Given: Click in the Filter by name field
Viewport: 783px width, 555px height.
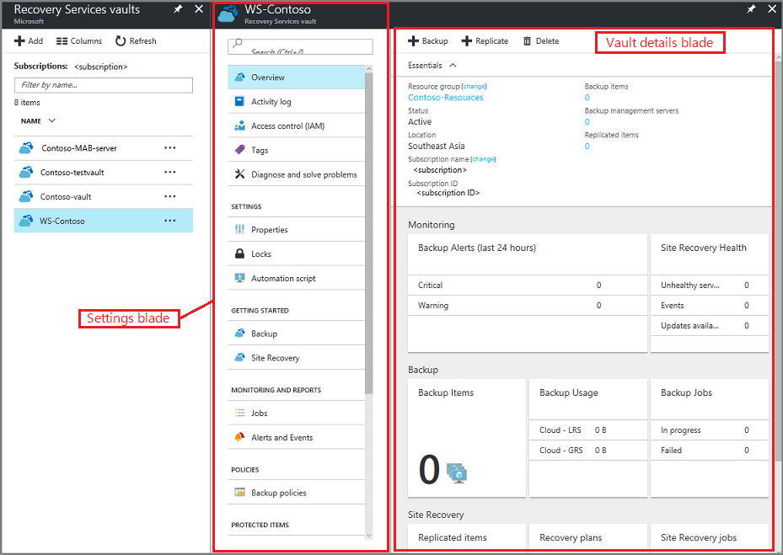Looking at the screenshot, I should click(x=103, y=85).
